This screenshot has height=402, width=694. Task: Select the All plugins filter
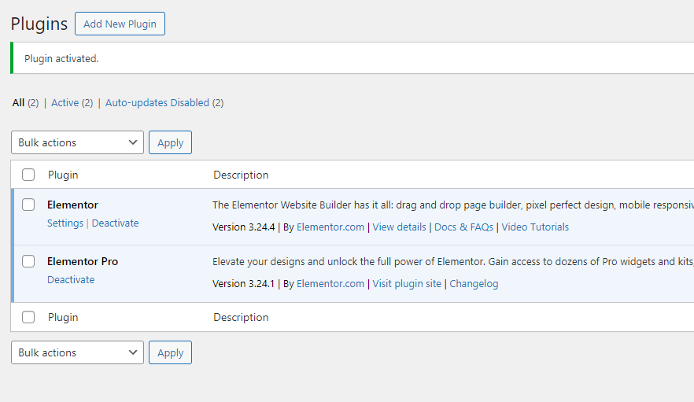pos(18,103)
